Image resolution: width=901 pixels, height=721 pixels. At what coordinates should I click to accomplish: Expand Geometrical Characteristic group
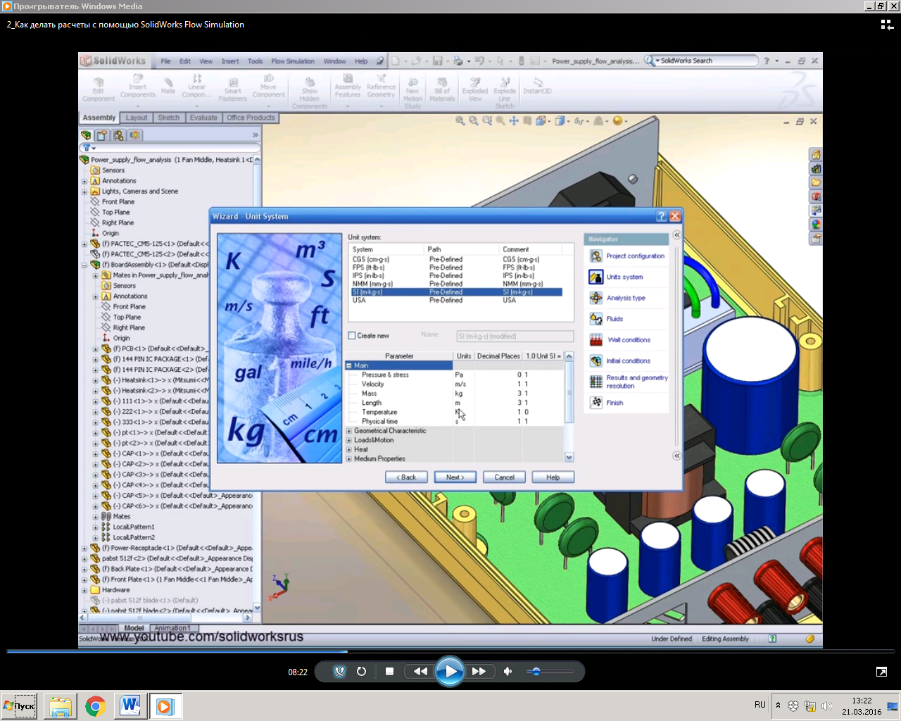[x=349, y=431]
